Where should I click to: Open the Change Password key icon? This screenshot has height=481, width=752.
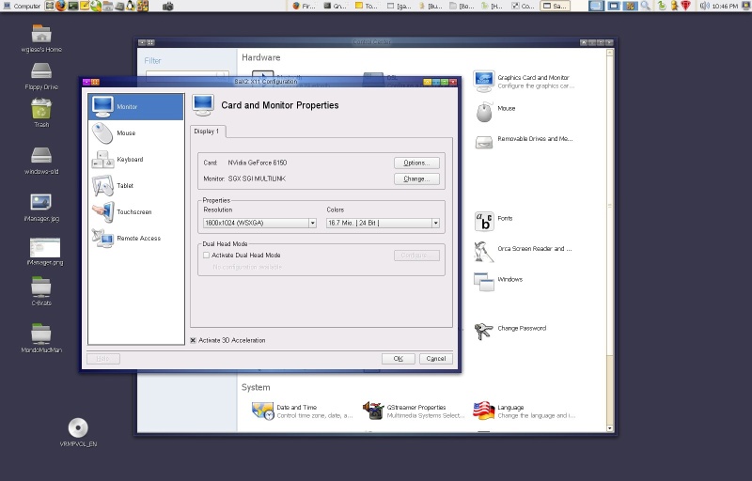coord(483,331)
